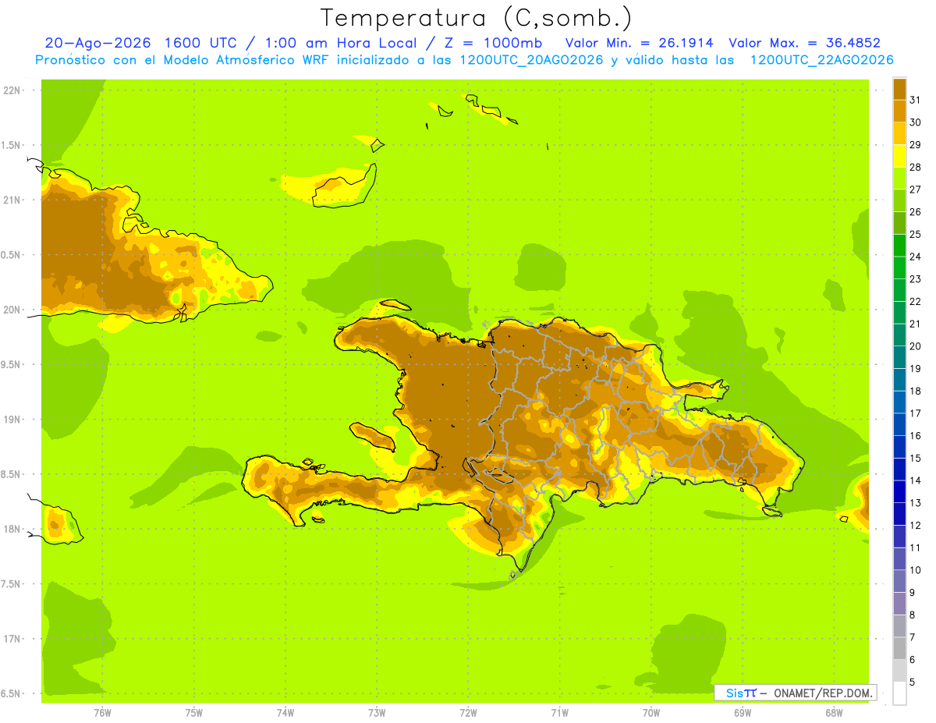The width and height of the screenshot is (936, 723).
Task: Pick the lime legend swatch between 27 and 28
Action: [x=899, y=178]
